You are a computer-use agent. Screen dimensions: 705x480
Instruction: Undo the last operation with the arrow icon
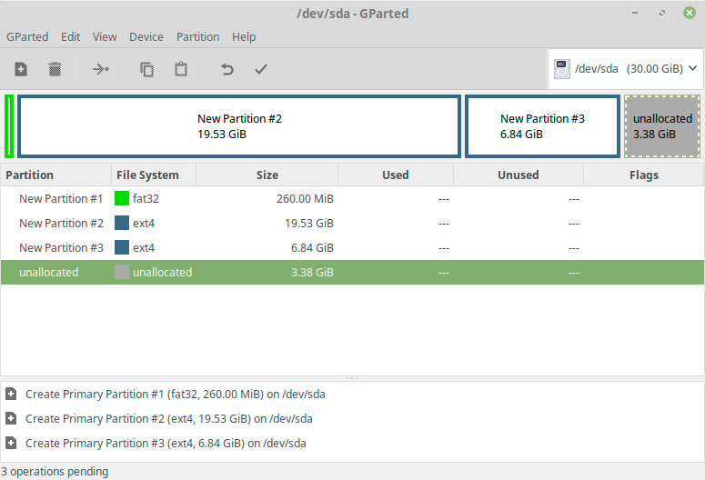[x=227, y=69]
